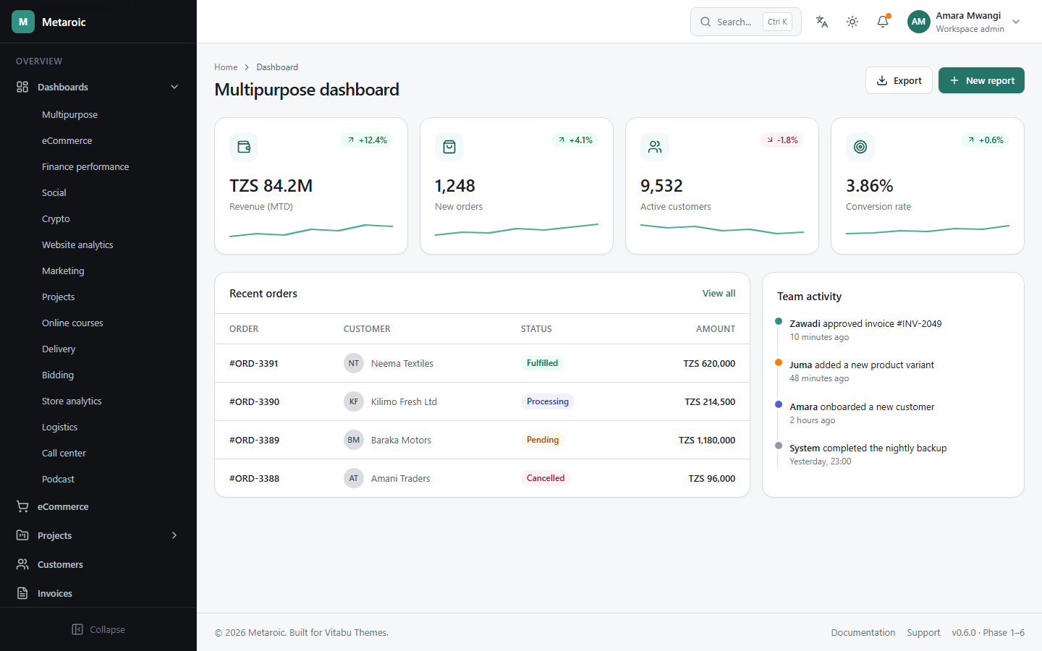Toggle the light/dark theme sun icon

tap(852, 22)
